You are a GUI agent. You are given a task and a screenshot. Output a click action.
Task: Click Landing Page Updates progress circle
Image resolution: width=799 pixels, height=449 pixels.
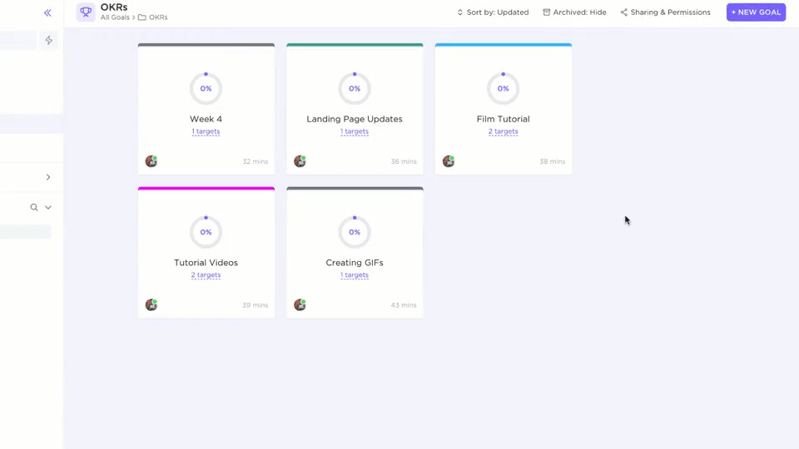click(x=355, y=88)
